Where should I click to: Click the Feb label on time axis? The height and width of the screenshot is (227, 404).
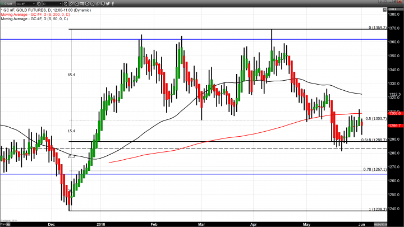pyautogui.click(x=154, y=224)
